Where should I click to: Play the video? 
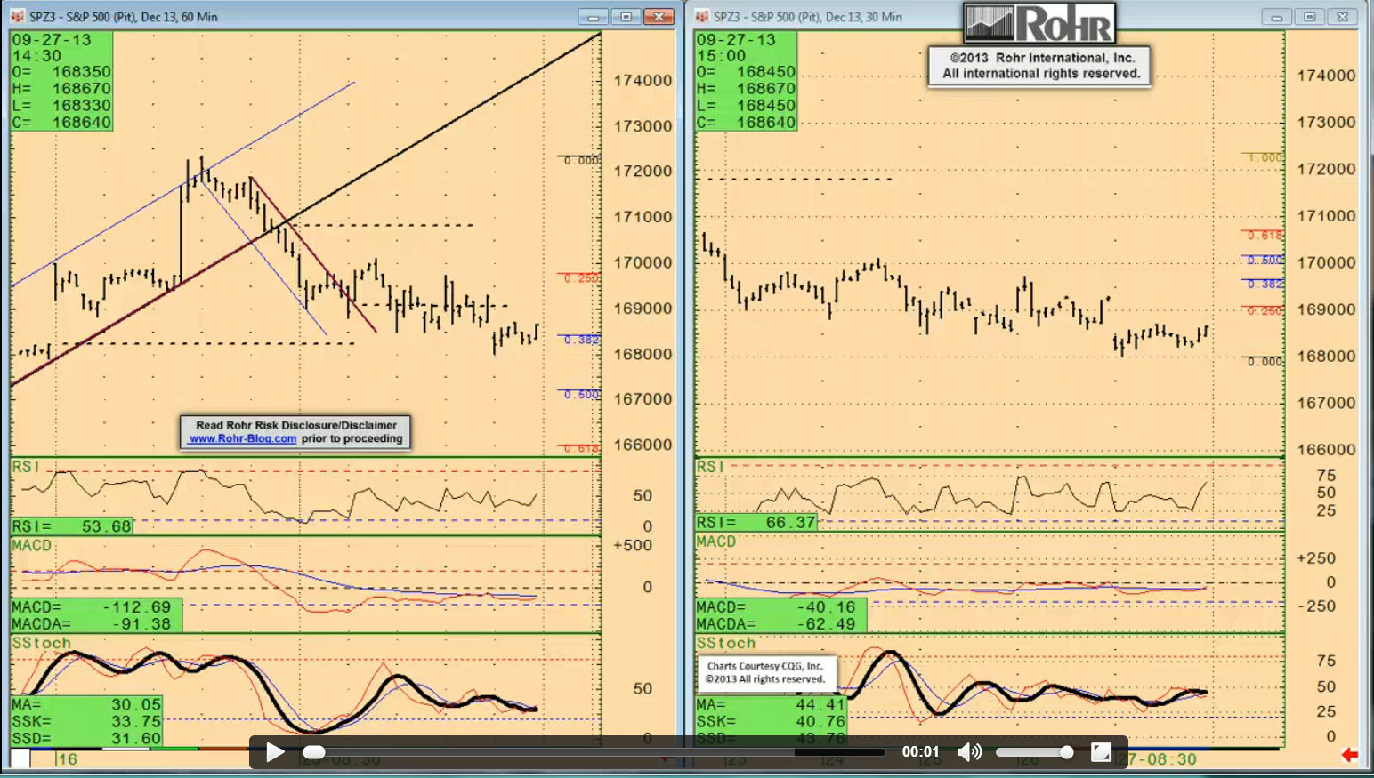click(275, 752)
